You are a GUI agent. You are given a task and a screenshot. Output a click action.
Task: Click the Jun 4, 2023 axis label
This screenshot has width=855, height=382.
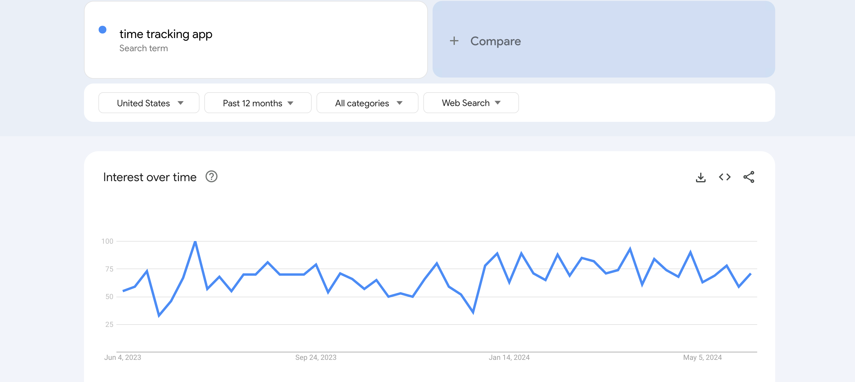point(122,357)
